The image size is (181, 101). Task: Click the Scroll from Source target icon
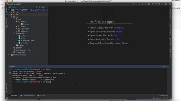[36, 7]
